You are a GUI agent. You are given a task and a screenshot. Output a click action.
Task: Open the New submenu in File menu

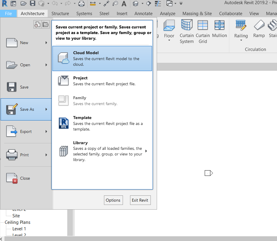(26, 43)
